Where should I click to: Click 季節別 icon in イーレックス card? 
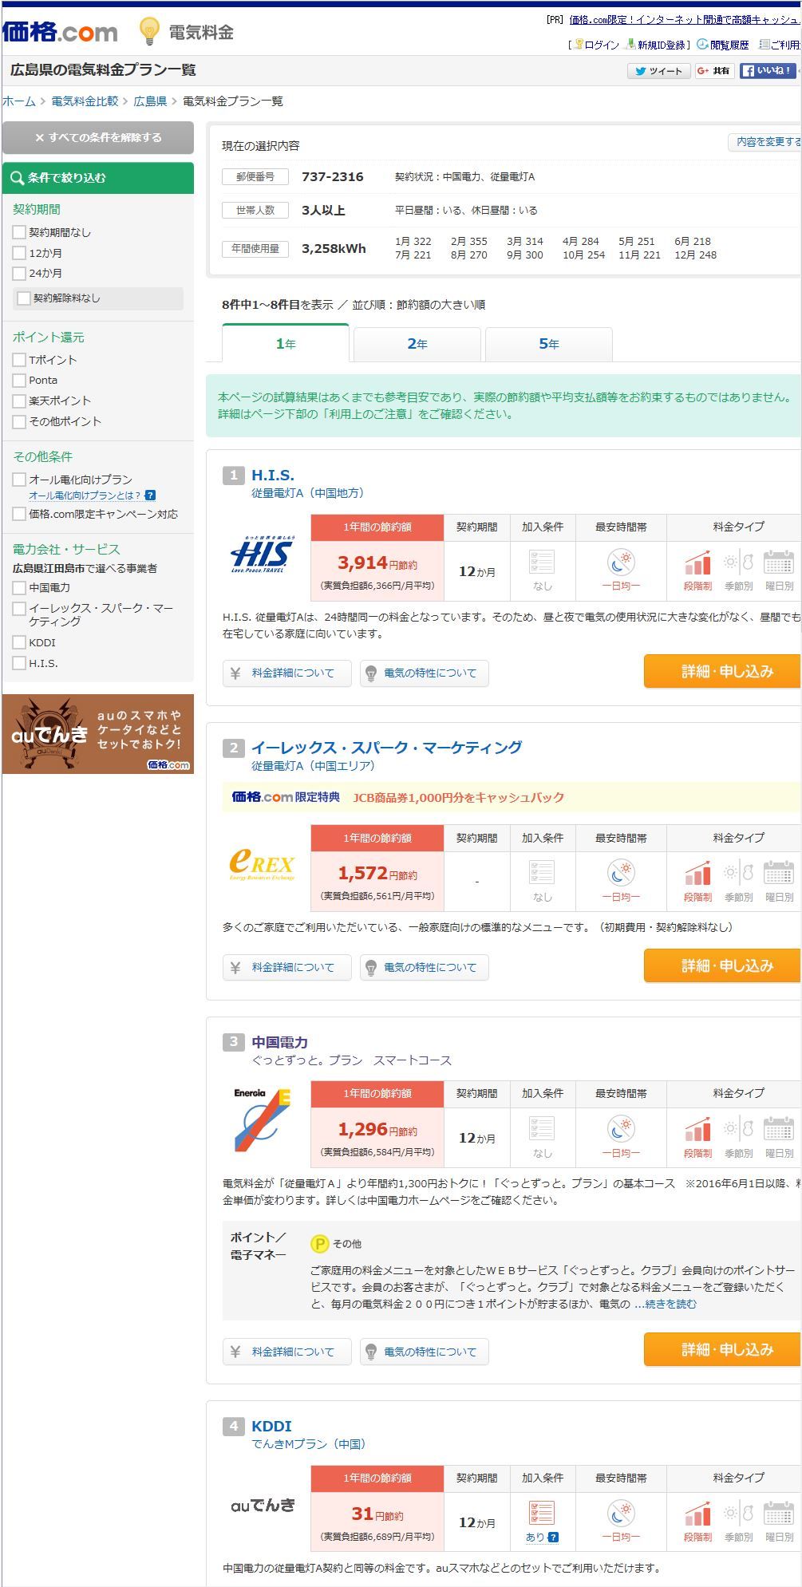739,874
